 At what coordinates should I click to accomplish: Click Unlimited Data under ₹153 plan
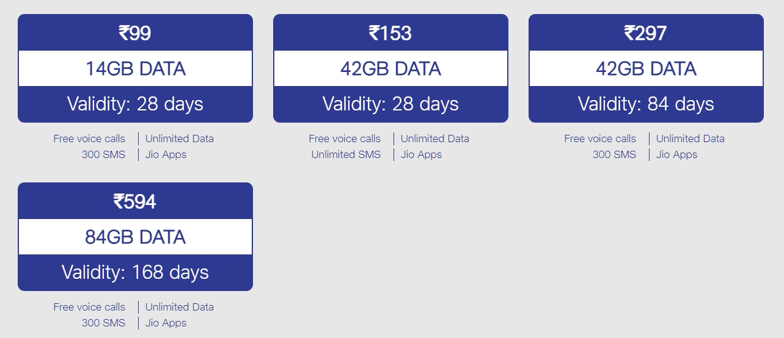tap(435, 138)
